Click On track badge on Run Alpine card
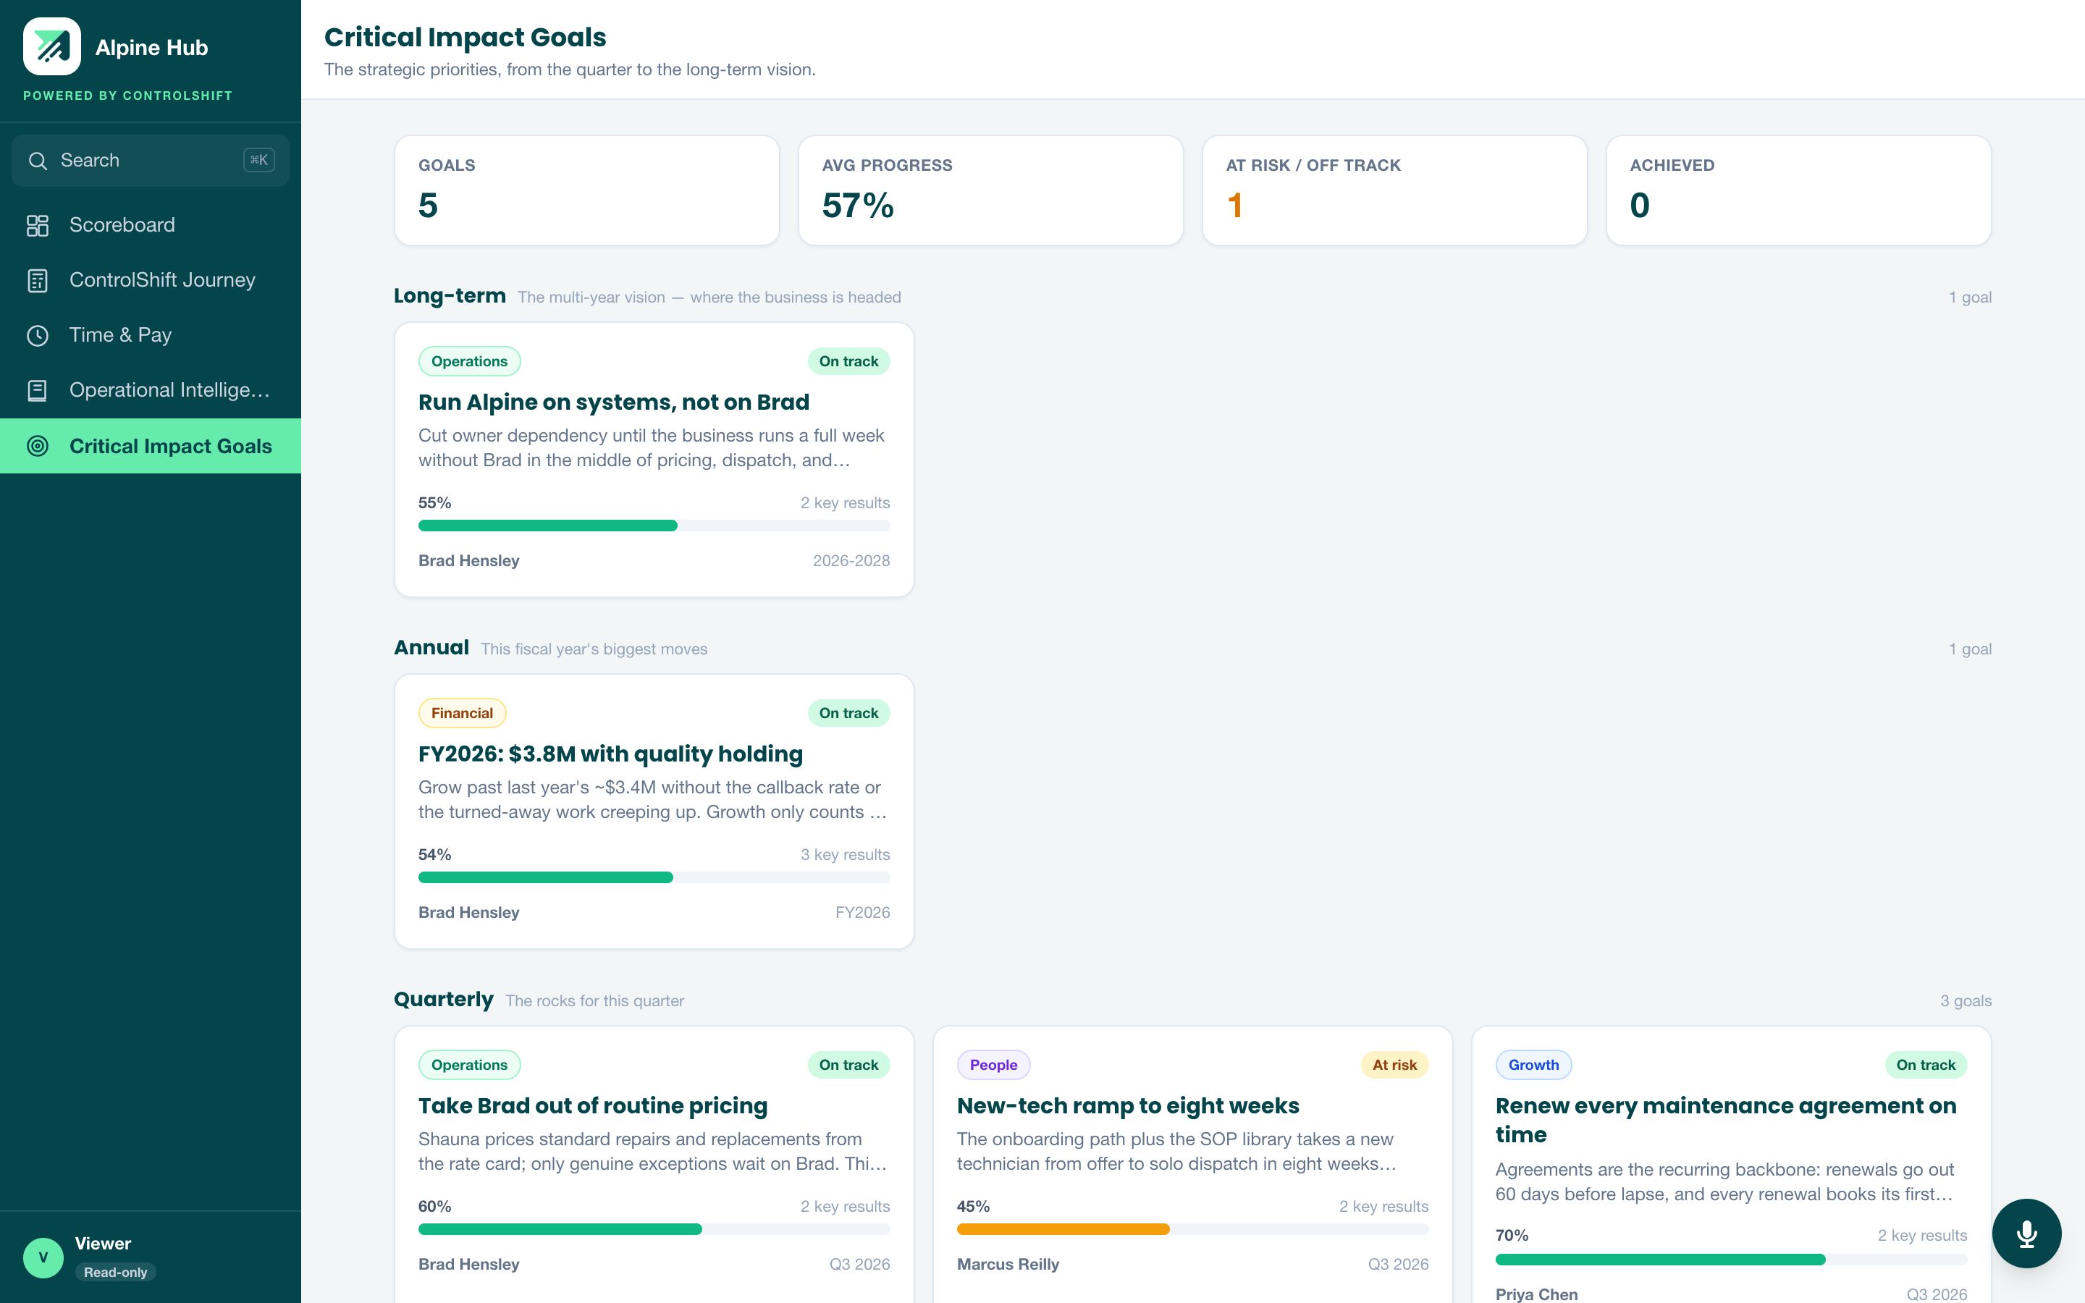Image resolution: width=2085 pixels, height=1303 pixels. (x=848, y=361)
